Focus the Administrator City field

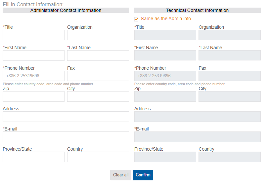[x=98, y=96]
